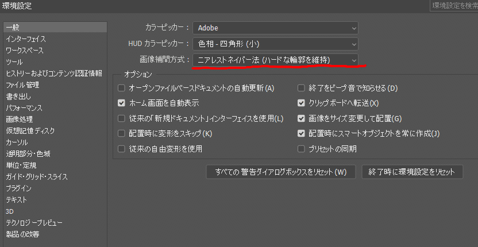The image size is (478, 247).
Task: Click 終了時に環境設定をリセット button
Action: pyautogui.click(x=412, y=172)
